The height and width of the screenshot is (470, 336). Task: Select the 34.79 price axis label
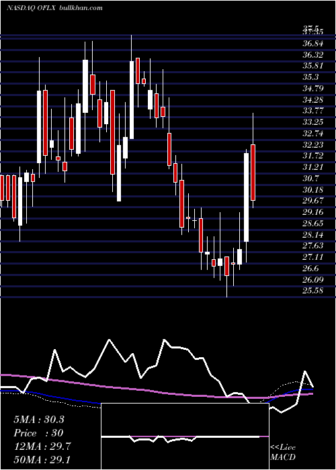313,88
